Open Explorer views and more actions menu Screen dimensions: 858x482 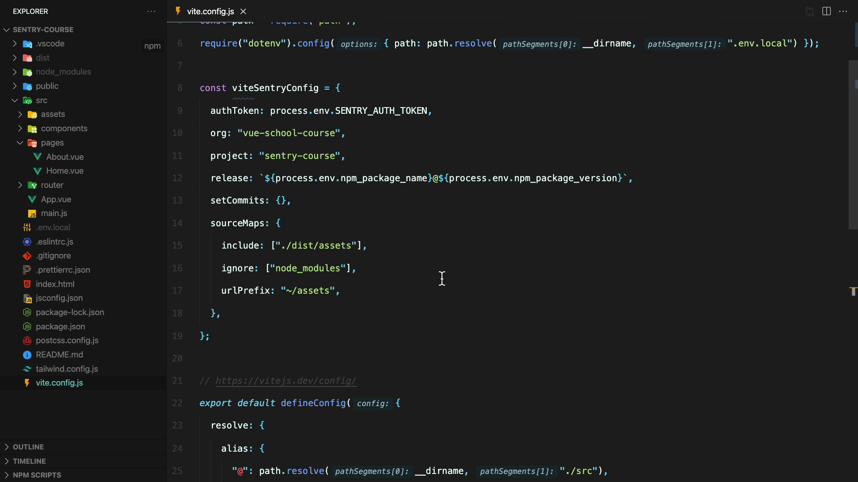(x=151, y=11)
